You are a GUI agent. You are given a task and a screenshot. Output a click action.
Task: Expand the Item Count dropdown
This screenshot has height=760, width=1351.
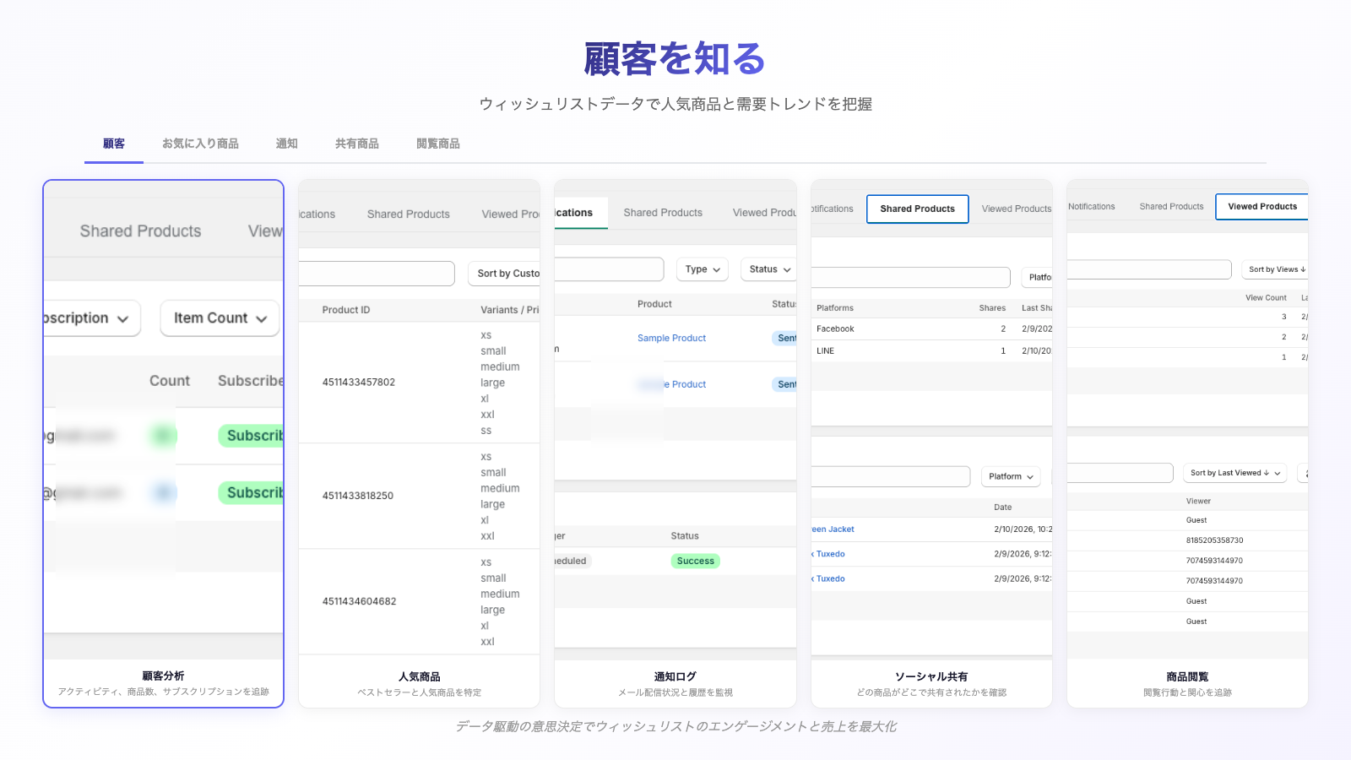pos(220,318)
